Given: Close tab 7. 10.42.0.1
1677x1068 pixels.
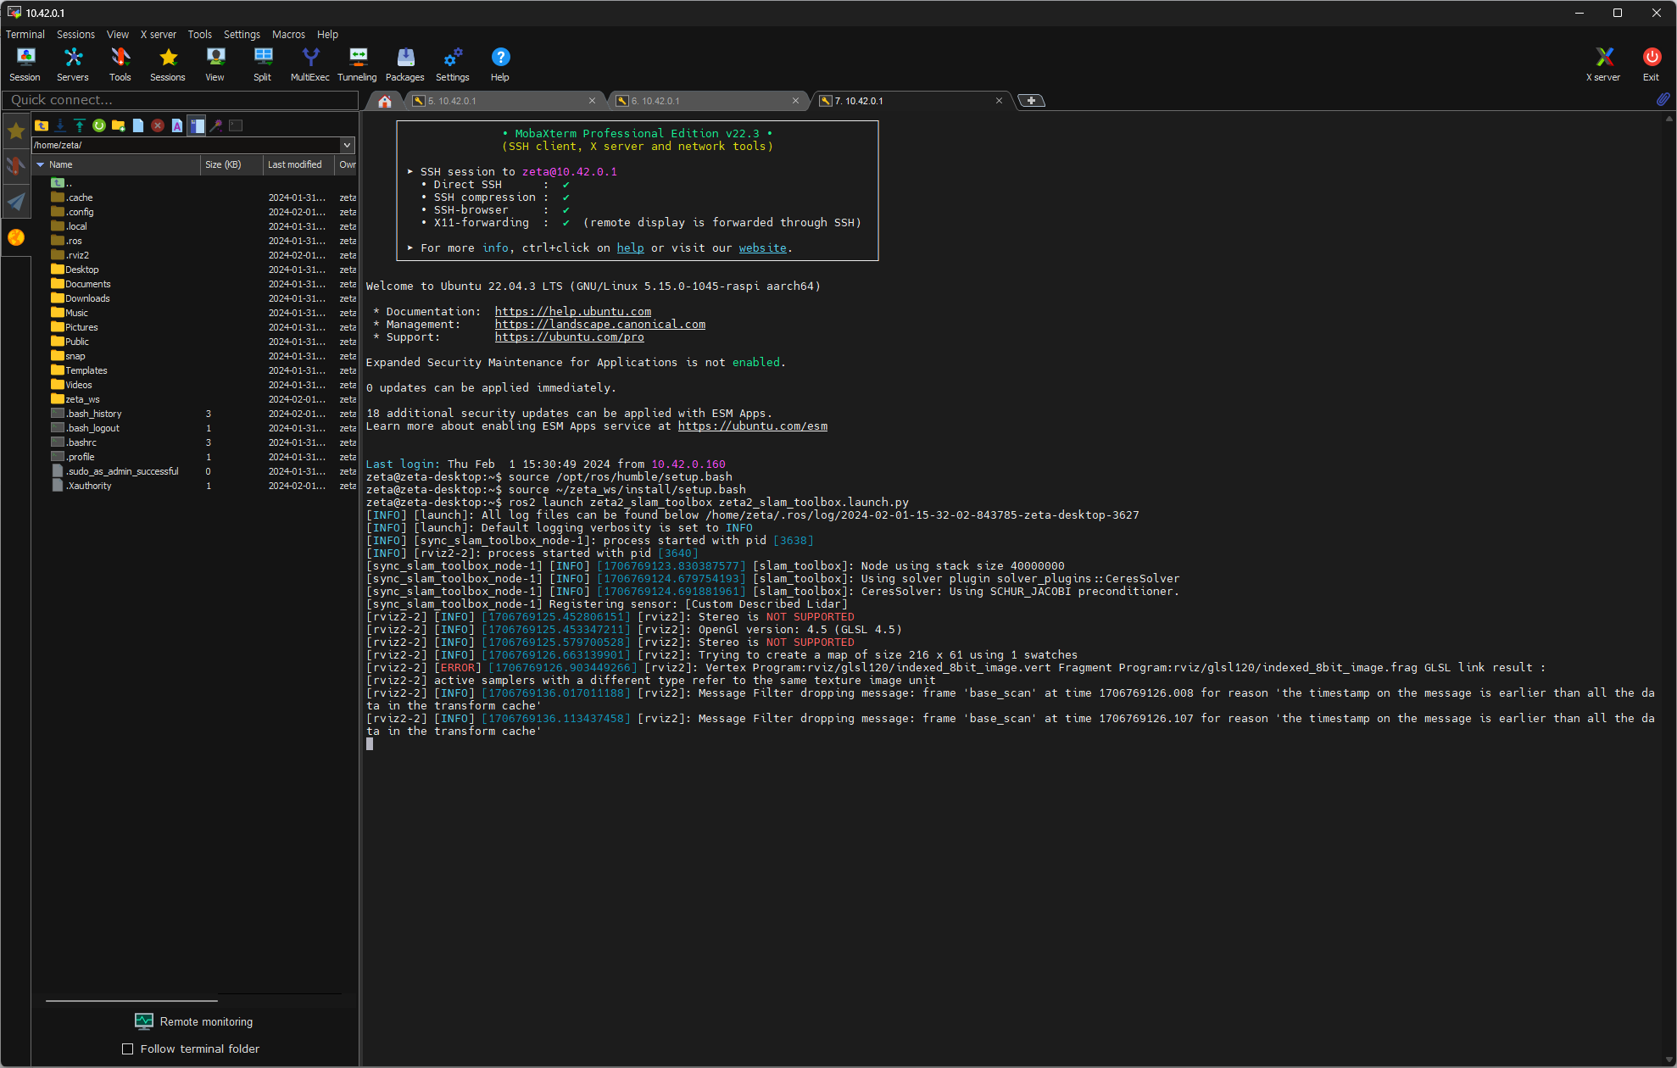Looking at the screenshot, I should (x=999, y=101).
